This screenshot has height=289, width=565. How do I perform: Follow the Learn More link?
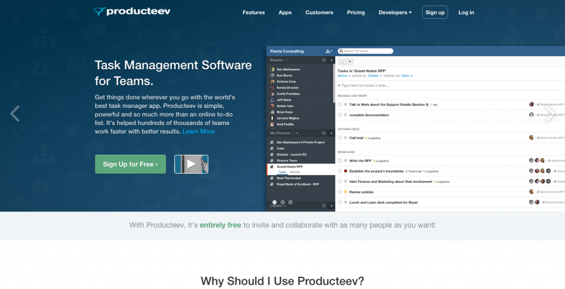tap(199, 132)
